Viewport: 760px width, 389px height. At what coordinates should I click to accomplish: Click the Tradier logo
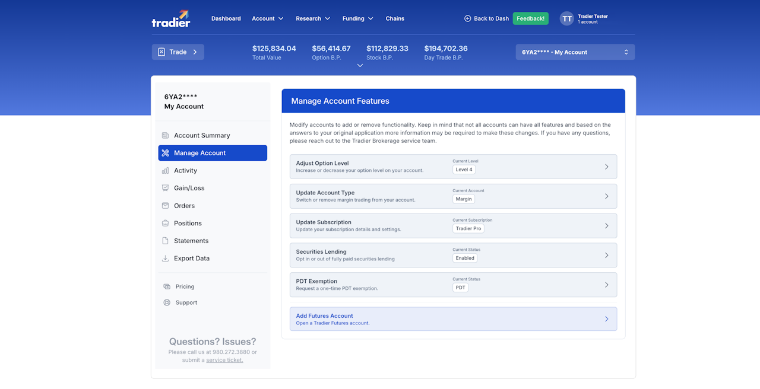pos(171,18)
